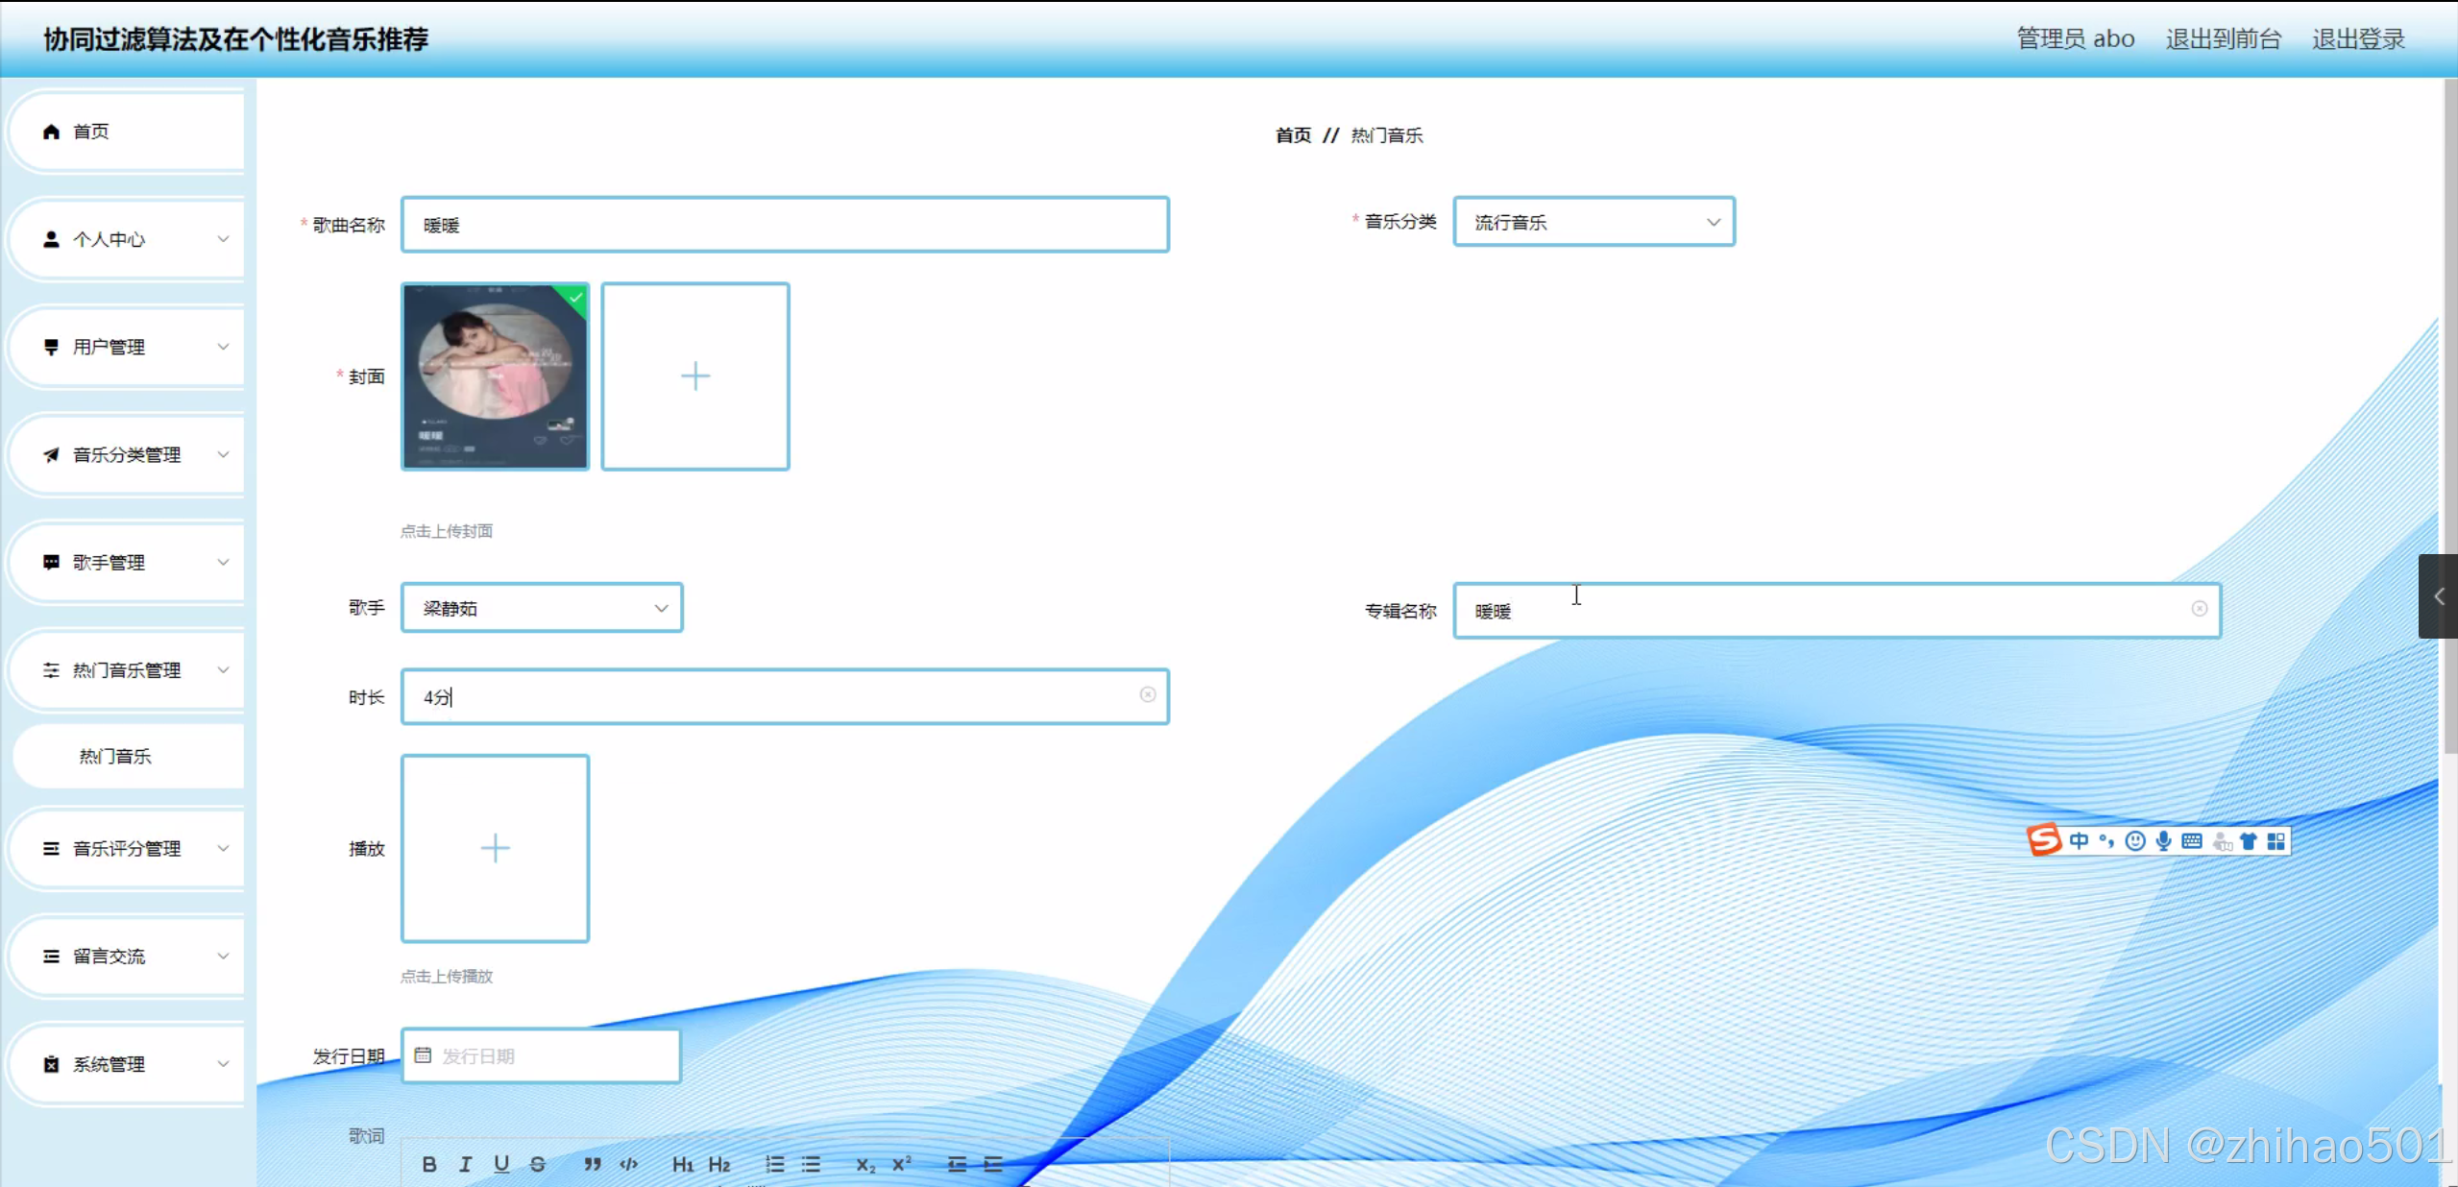Click 退出登录 link in header
Screen dimensions: 2458x1187
(x=2357, y=38)
